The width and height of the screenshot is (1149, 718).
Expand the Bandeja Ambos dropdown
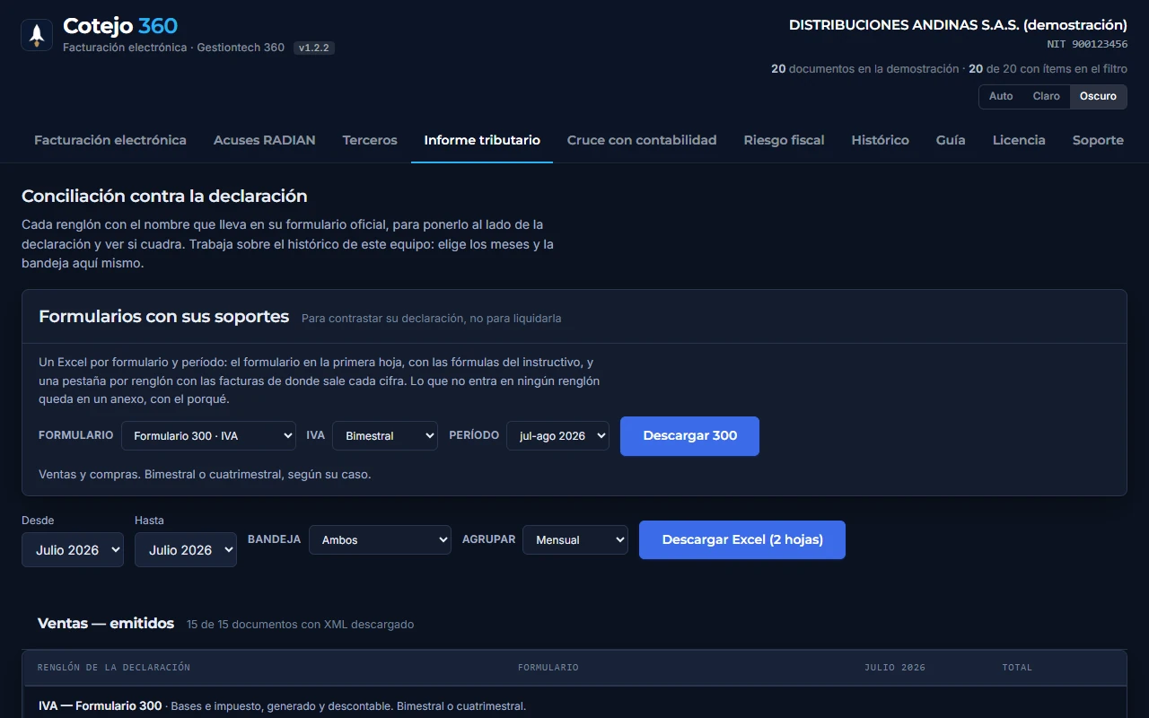(380, 539)
